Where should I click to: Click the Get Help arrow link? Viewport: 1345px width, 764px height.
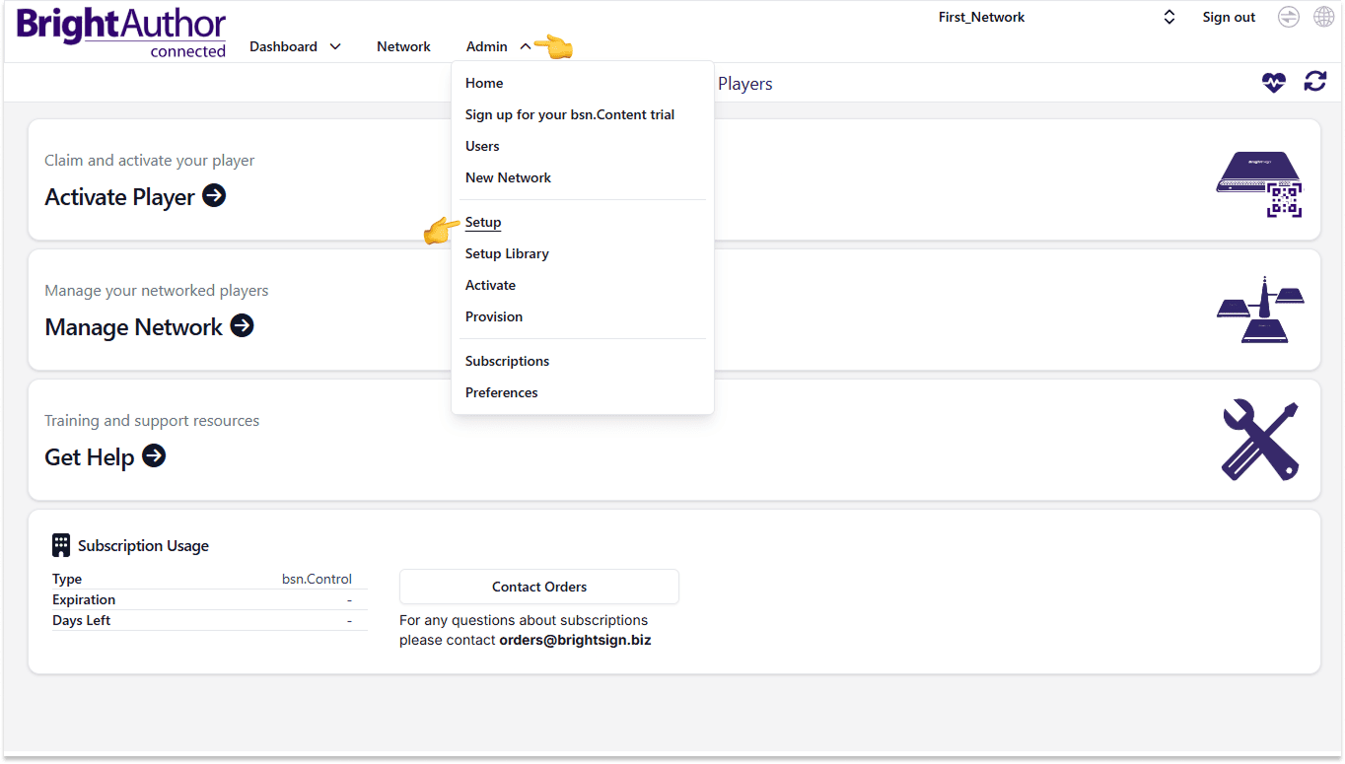pos(154,456)
